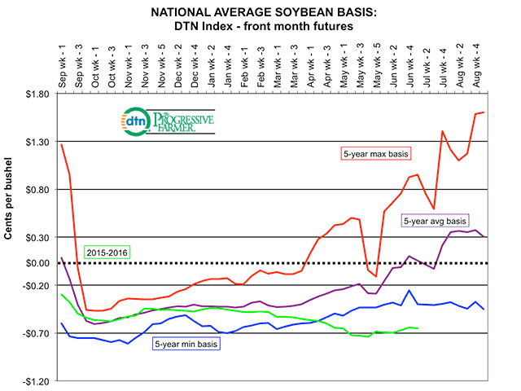The image size is (521, 391).
Task: Click the 'May wk - 5' x-axis label
Action: [378, 66]
